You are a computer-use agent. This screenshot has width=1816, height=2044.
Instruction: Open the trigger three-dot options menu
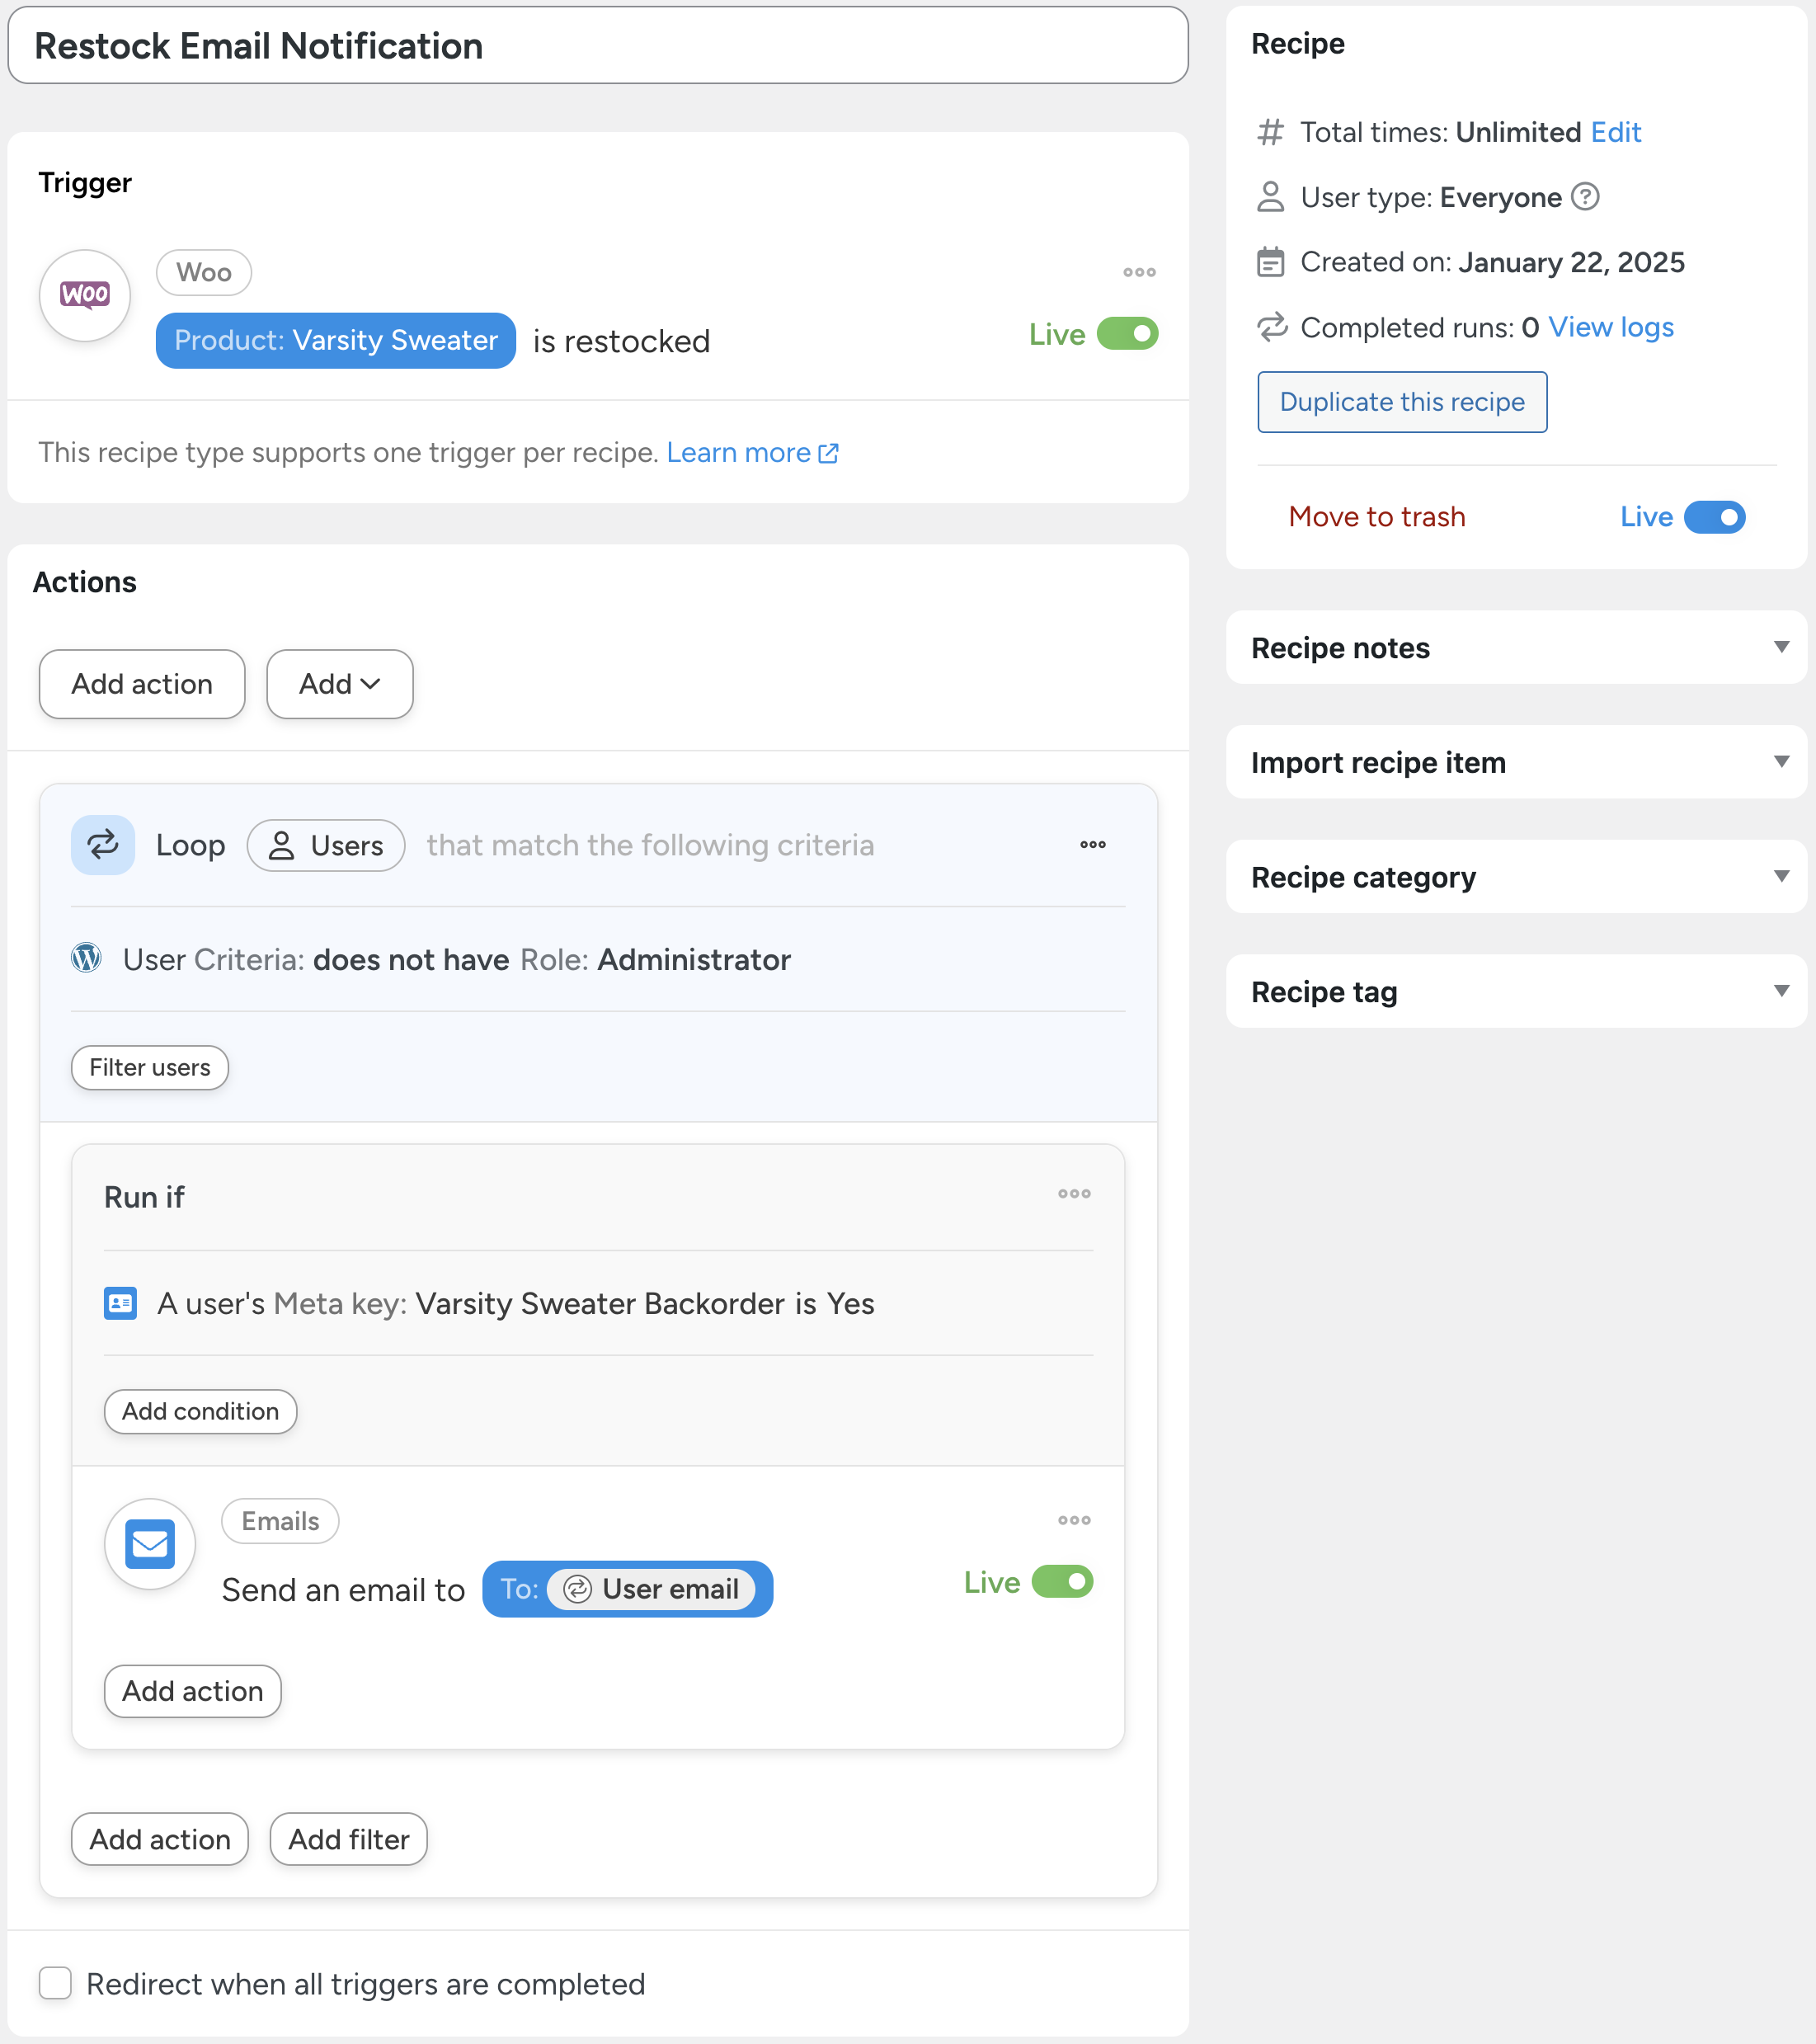click(1139, 272)
